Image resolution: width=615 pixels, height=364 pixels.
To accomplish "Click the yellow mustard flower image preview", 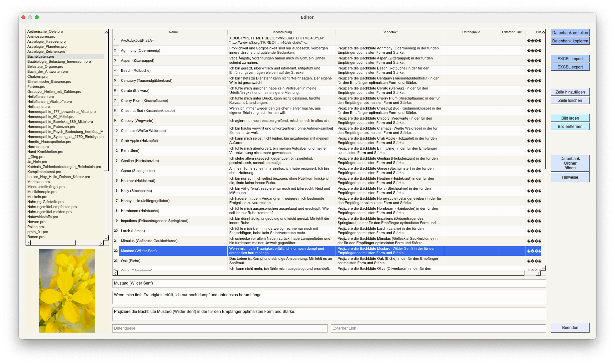I will tap(67, 291).
